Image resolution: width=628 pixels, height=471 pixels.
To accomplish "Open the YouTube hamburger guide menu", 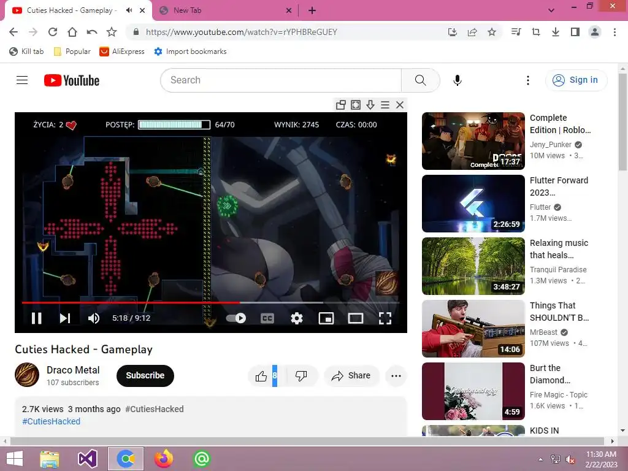I will [22, 80].
